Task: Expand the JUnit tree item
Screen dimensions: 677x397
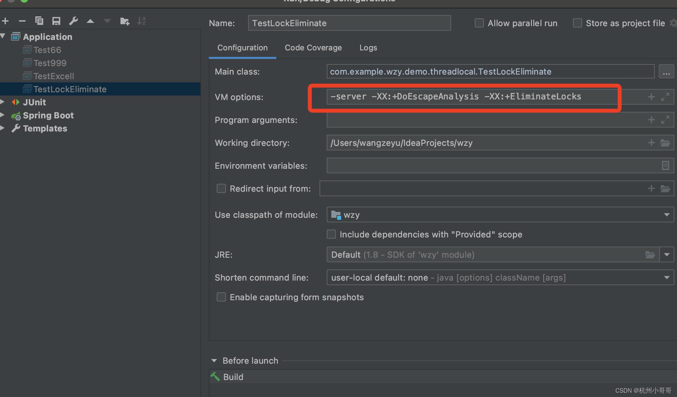Action: click(x=5, y=102)
